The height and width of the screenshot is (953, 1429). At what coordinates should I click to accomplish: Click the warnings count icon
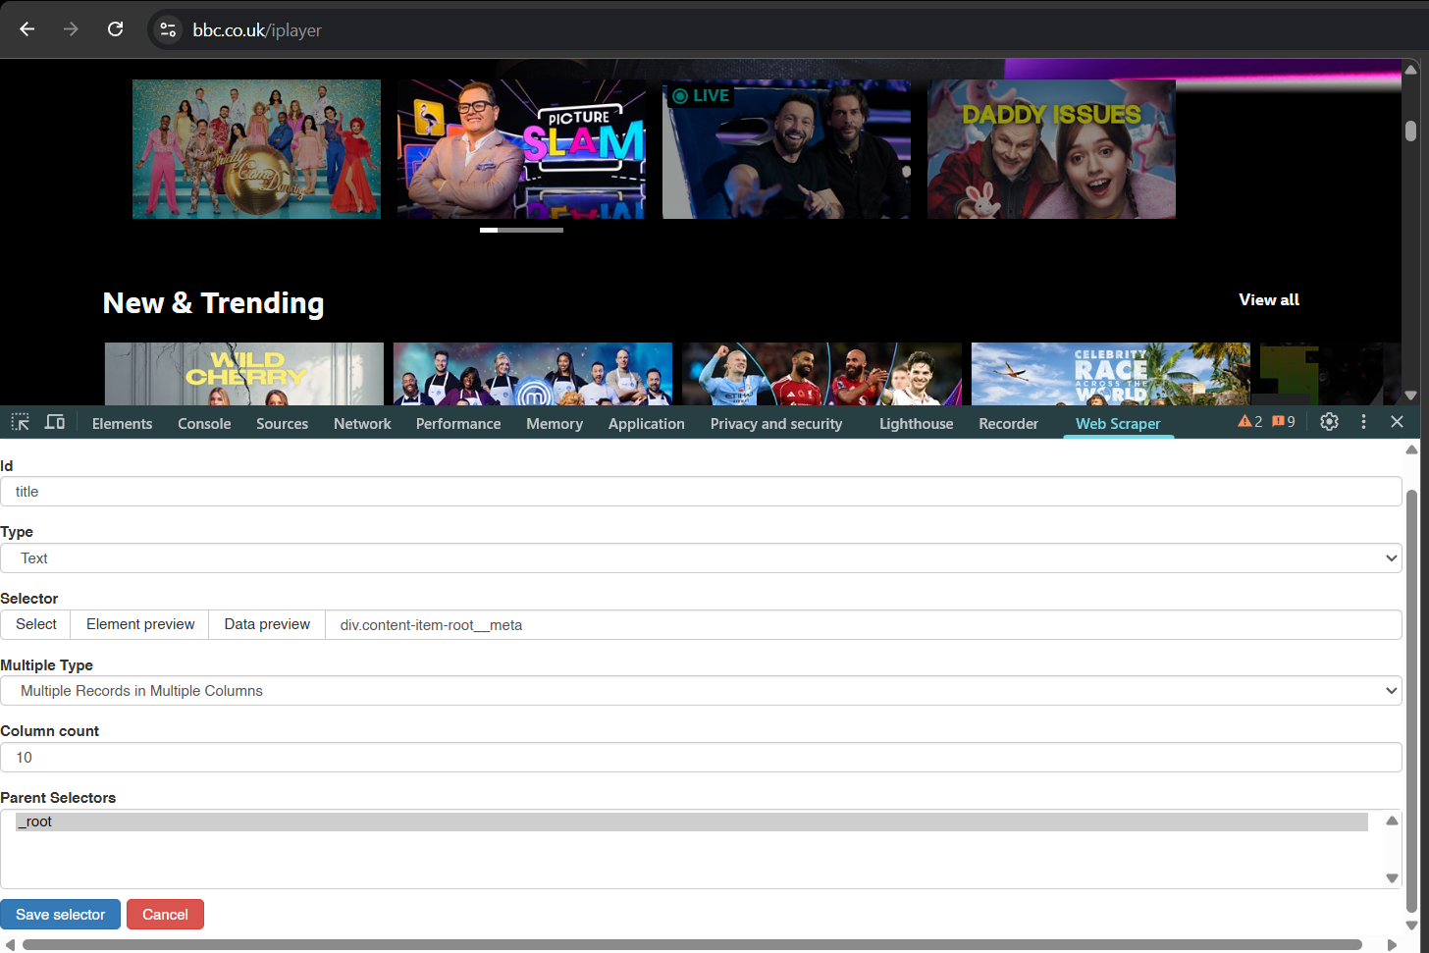tap(1249, 422)
